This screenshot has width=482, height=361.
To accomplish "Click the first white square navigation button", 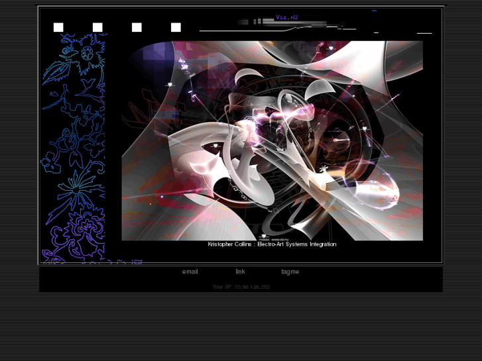I will click(x=58, y=27).
